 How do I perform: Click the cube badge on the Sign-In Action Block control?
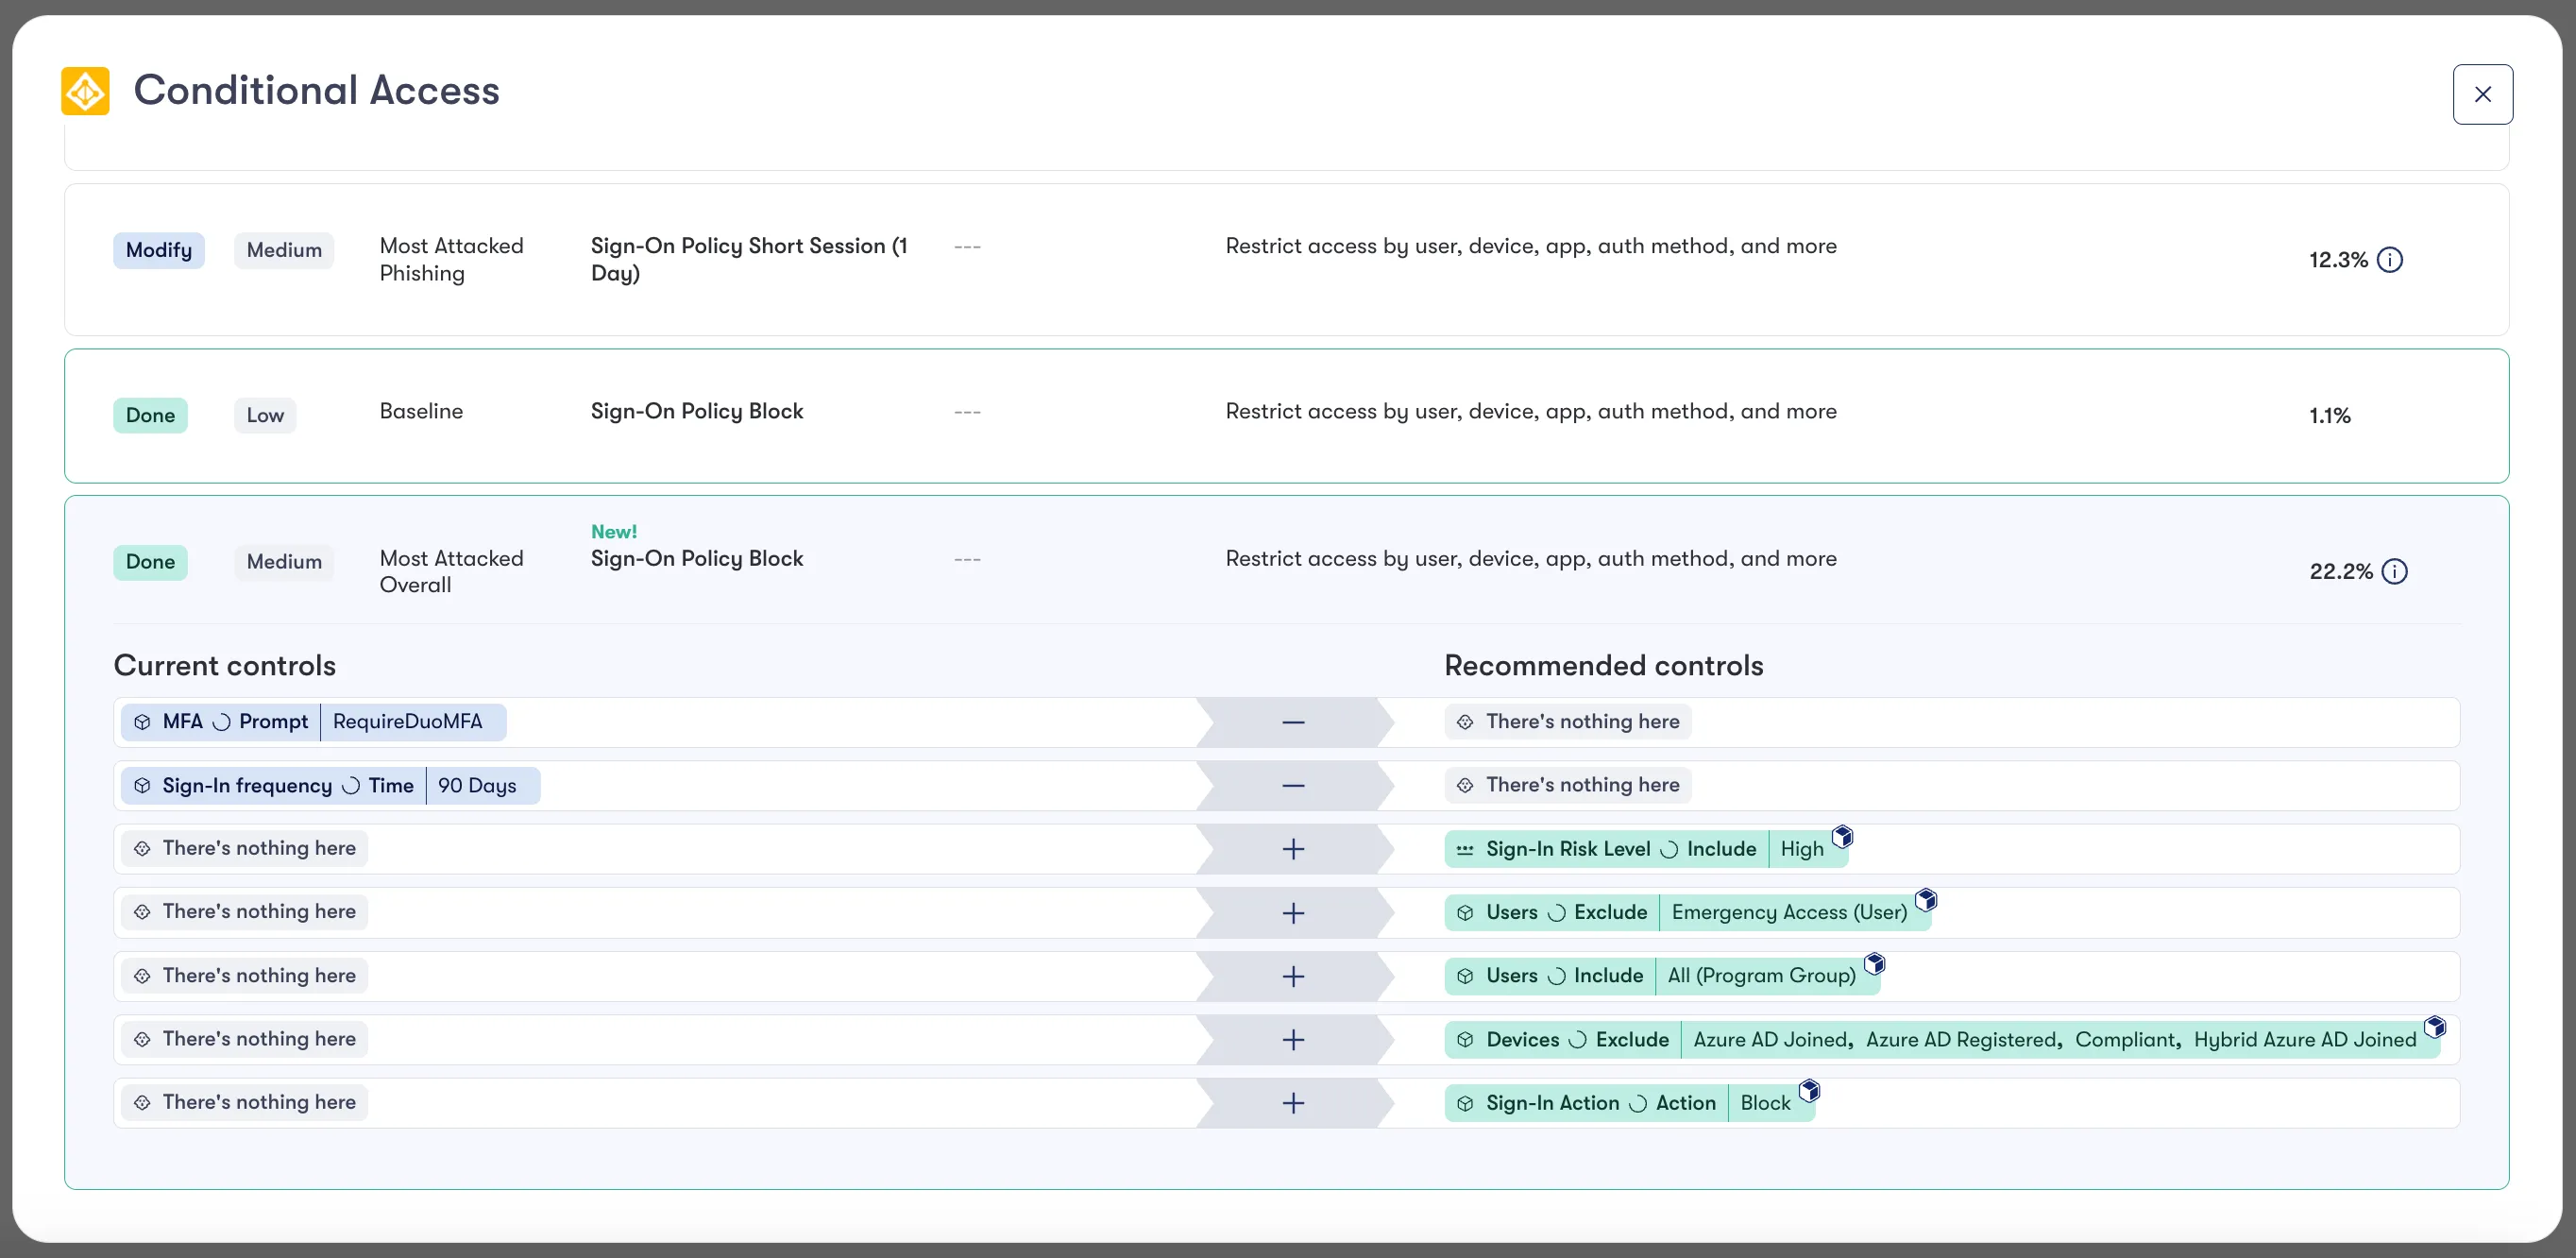(1810, 1089)
